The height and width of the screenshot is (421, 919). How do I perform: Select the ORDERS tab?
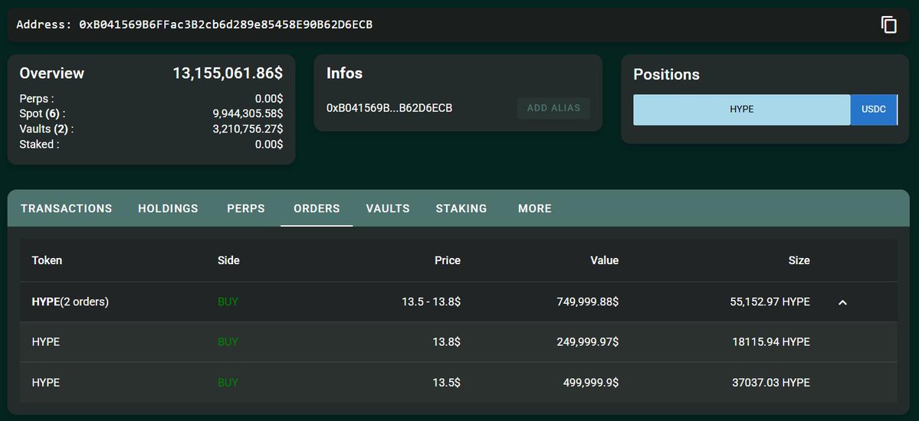click(x=317, y=208)
